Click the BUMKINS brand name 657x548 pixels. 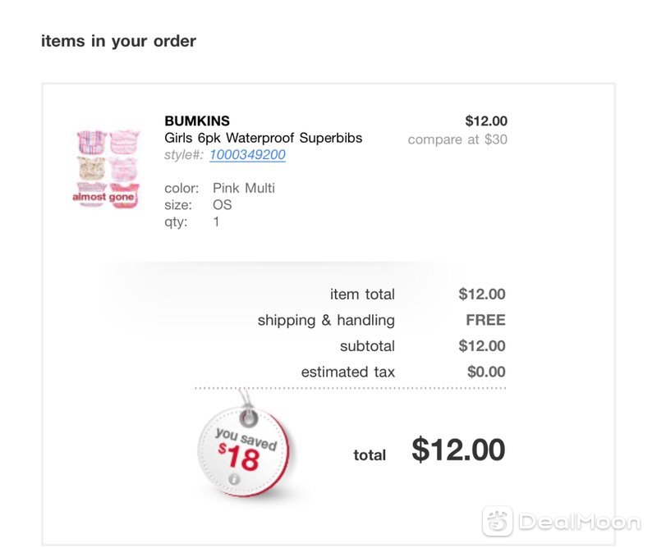point(197,121)
